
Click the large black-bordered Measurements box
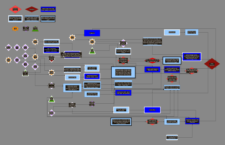click(x=124, y=72)
